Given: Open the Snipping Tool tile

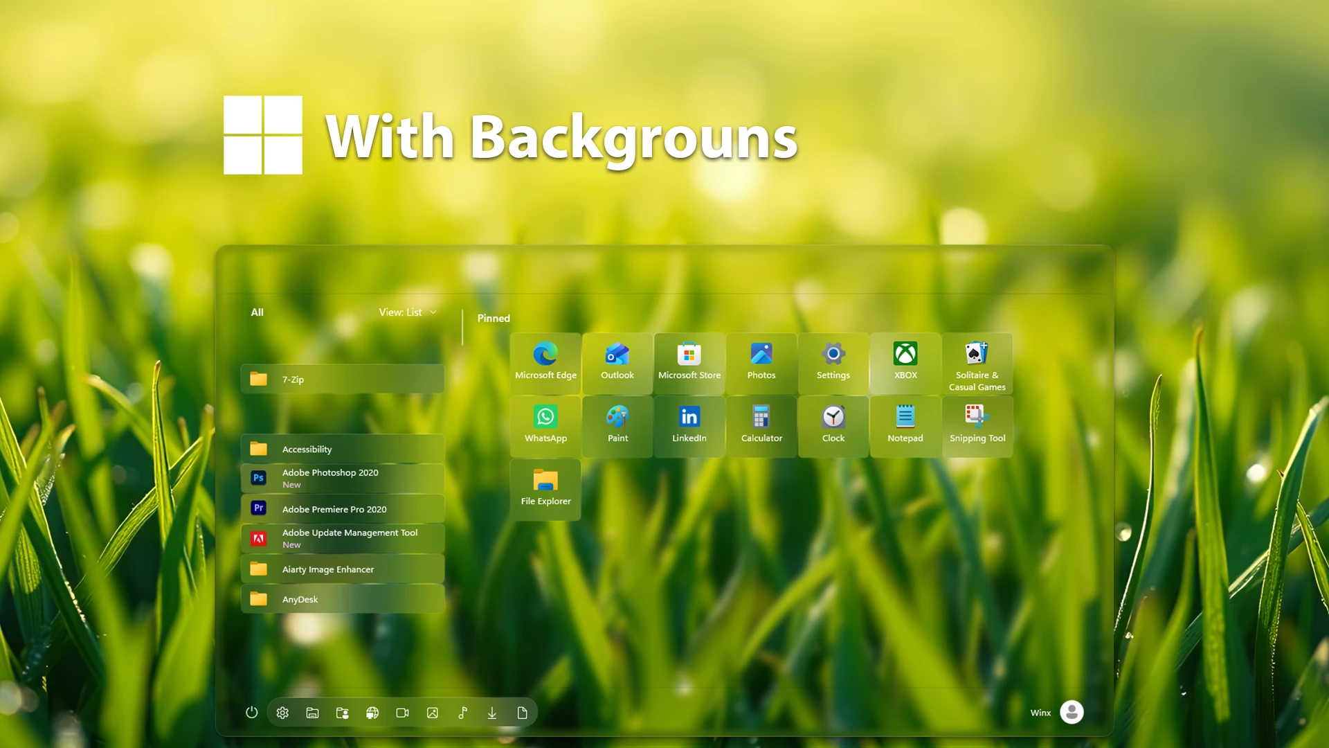Looking at the screenshot, I should [977, 427].
